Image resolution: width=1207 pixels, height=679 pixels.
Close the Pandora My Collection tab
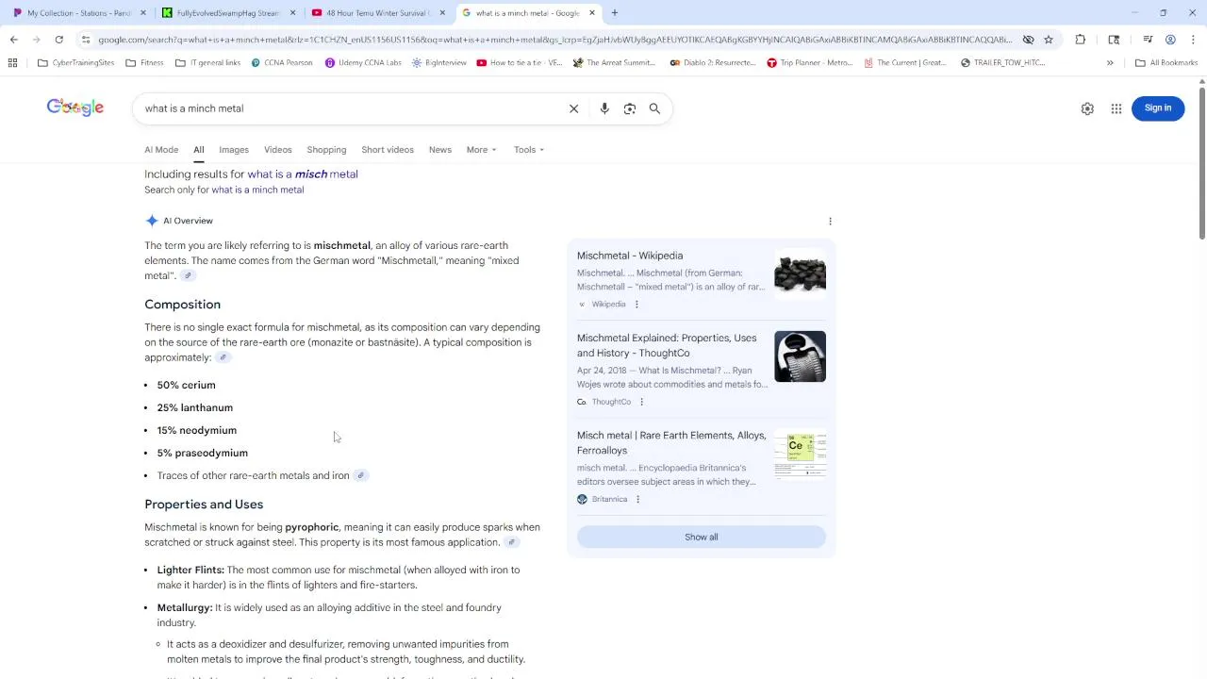[x=143, y=13]
